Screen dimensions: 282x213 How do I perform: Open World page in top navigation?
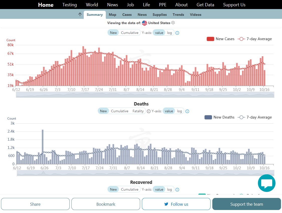pos(92,5)
